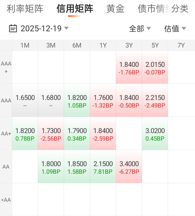This screenshot has height=216, width=195.
Task: Expand the 全部 filter dropdown
Action: point(140,28)
